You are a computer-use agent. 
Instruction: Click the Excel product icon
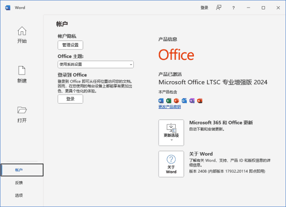[x=169, y=101]
